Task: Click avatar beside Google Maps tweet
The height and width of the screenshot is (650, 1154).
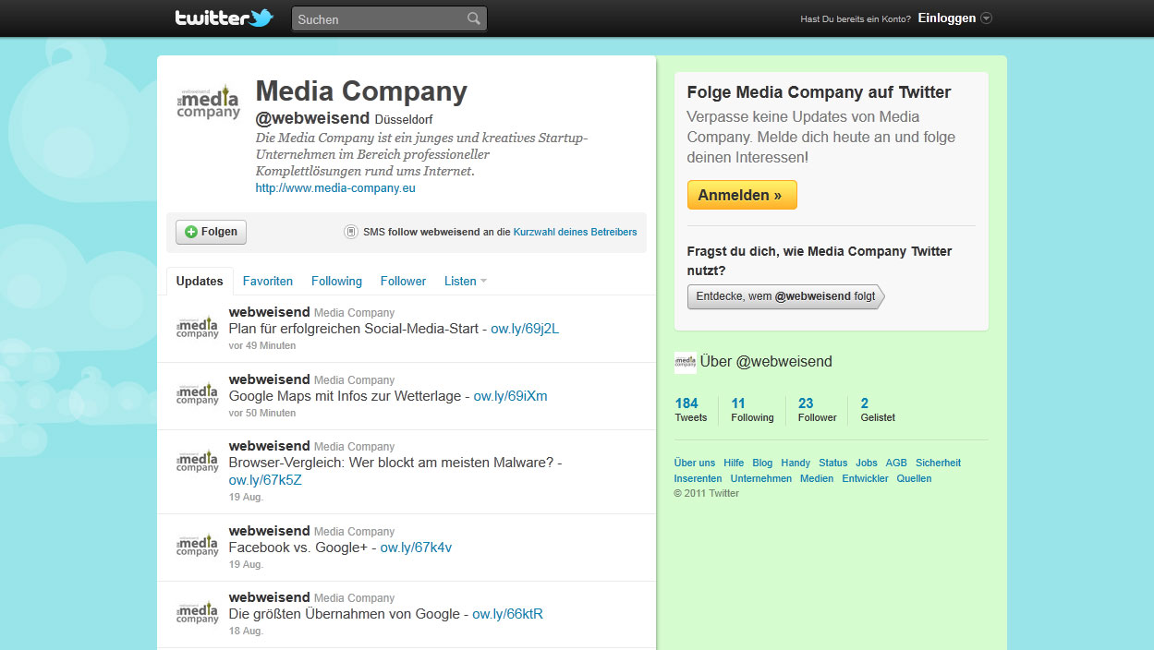Action: [x=198, y=394]
